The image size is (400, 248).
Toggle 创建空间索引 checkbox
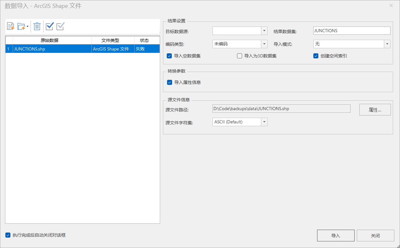[x=316, y=56]
